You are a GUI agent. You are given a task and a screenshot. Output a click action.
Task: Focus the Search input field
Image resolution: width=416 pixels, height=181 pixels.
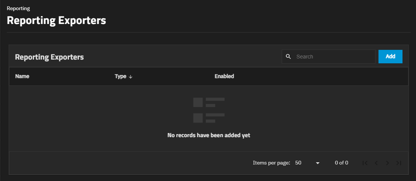pyautogui.click(x=334, y=57)
